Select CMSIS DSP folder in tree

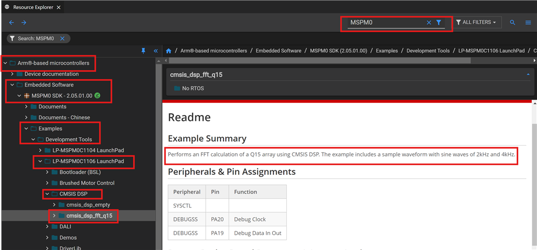[x=73, y=194]
